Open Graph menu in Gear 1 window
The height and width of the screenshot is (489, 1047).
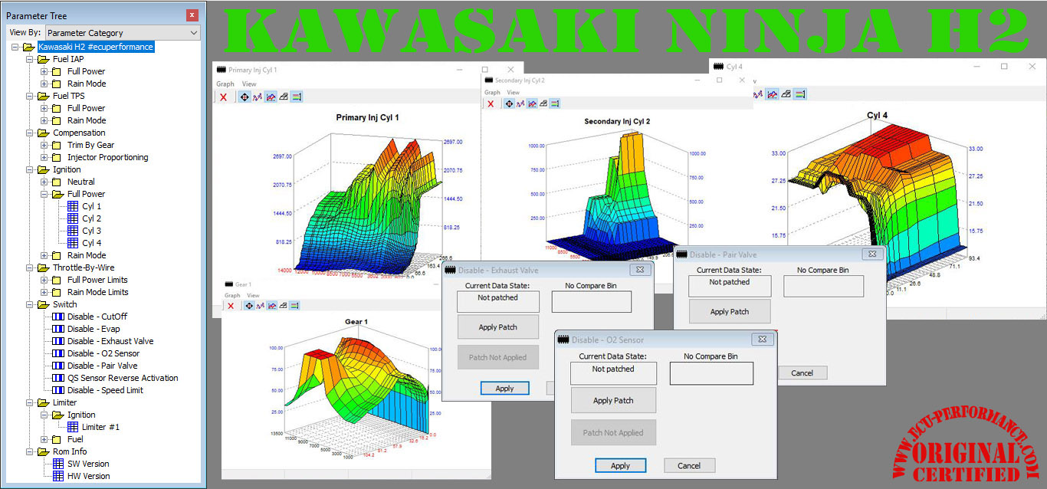tap(232, 295)
